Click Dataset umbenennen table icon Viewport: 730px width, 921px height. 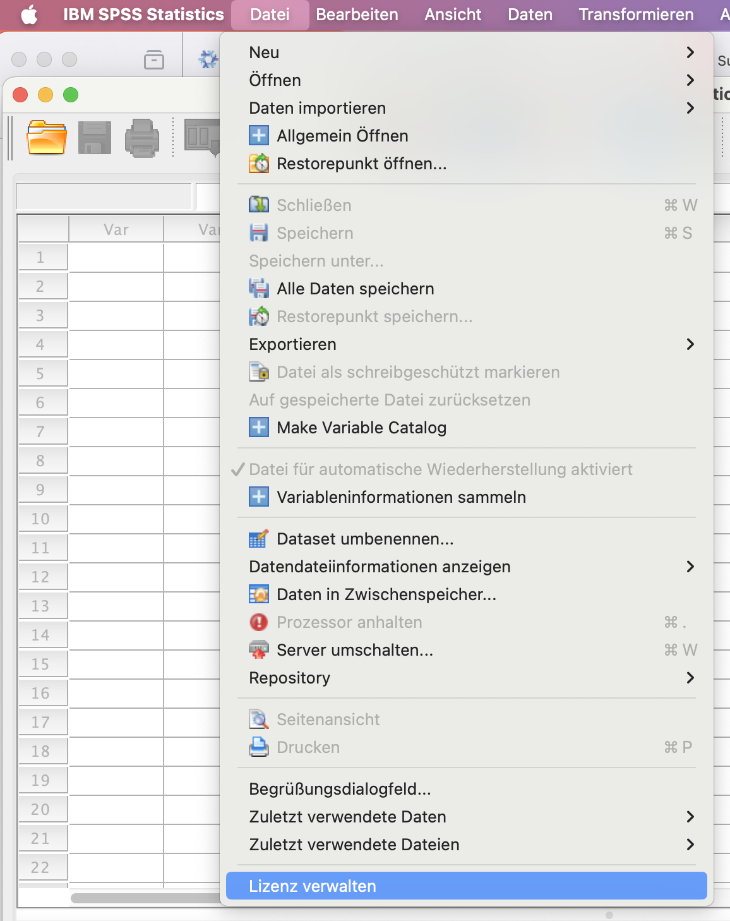258,539
